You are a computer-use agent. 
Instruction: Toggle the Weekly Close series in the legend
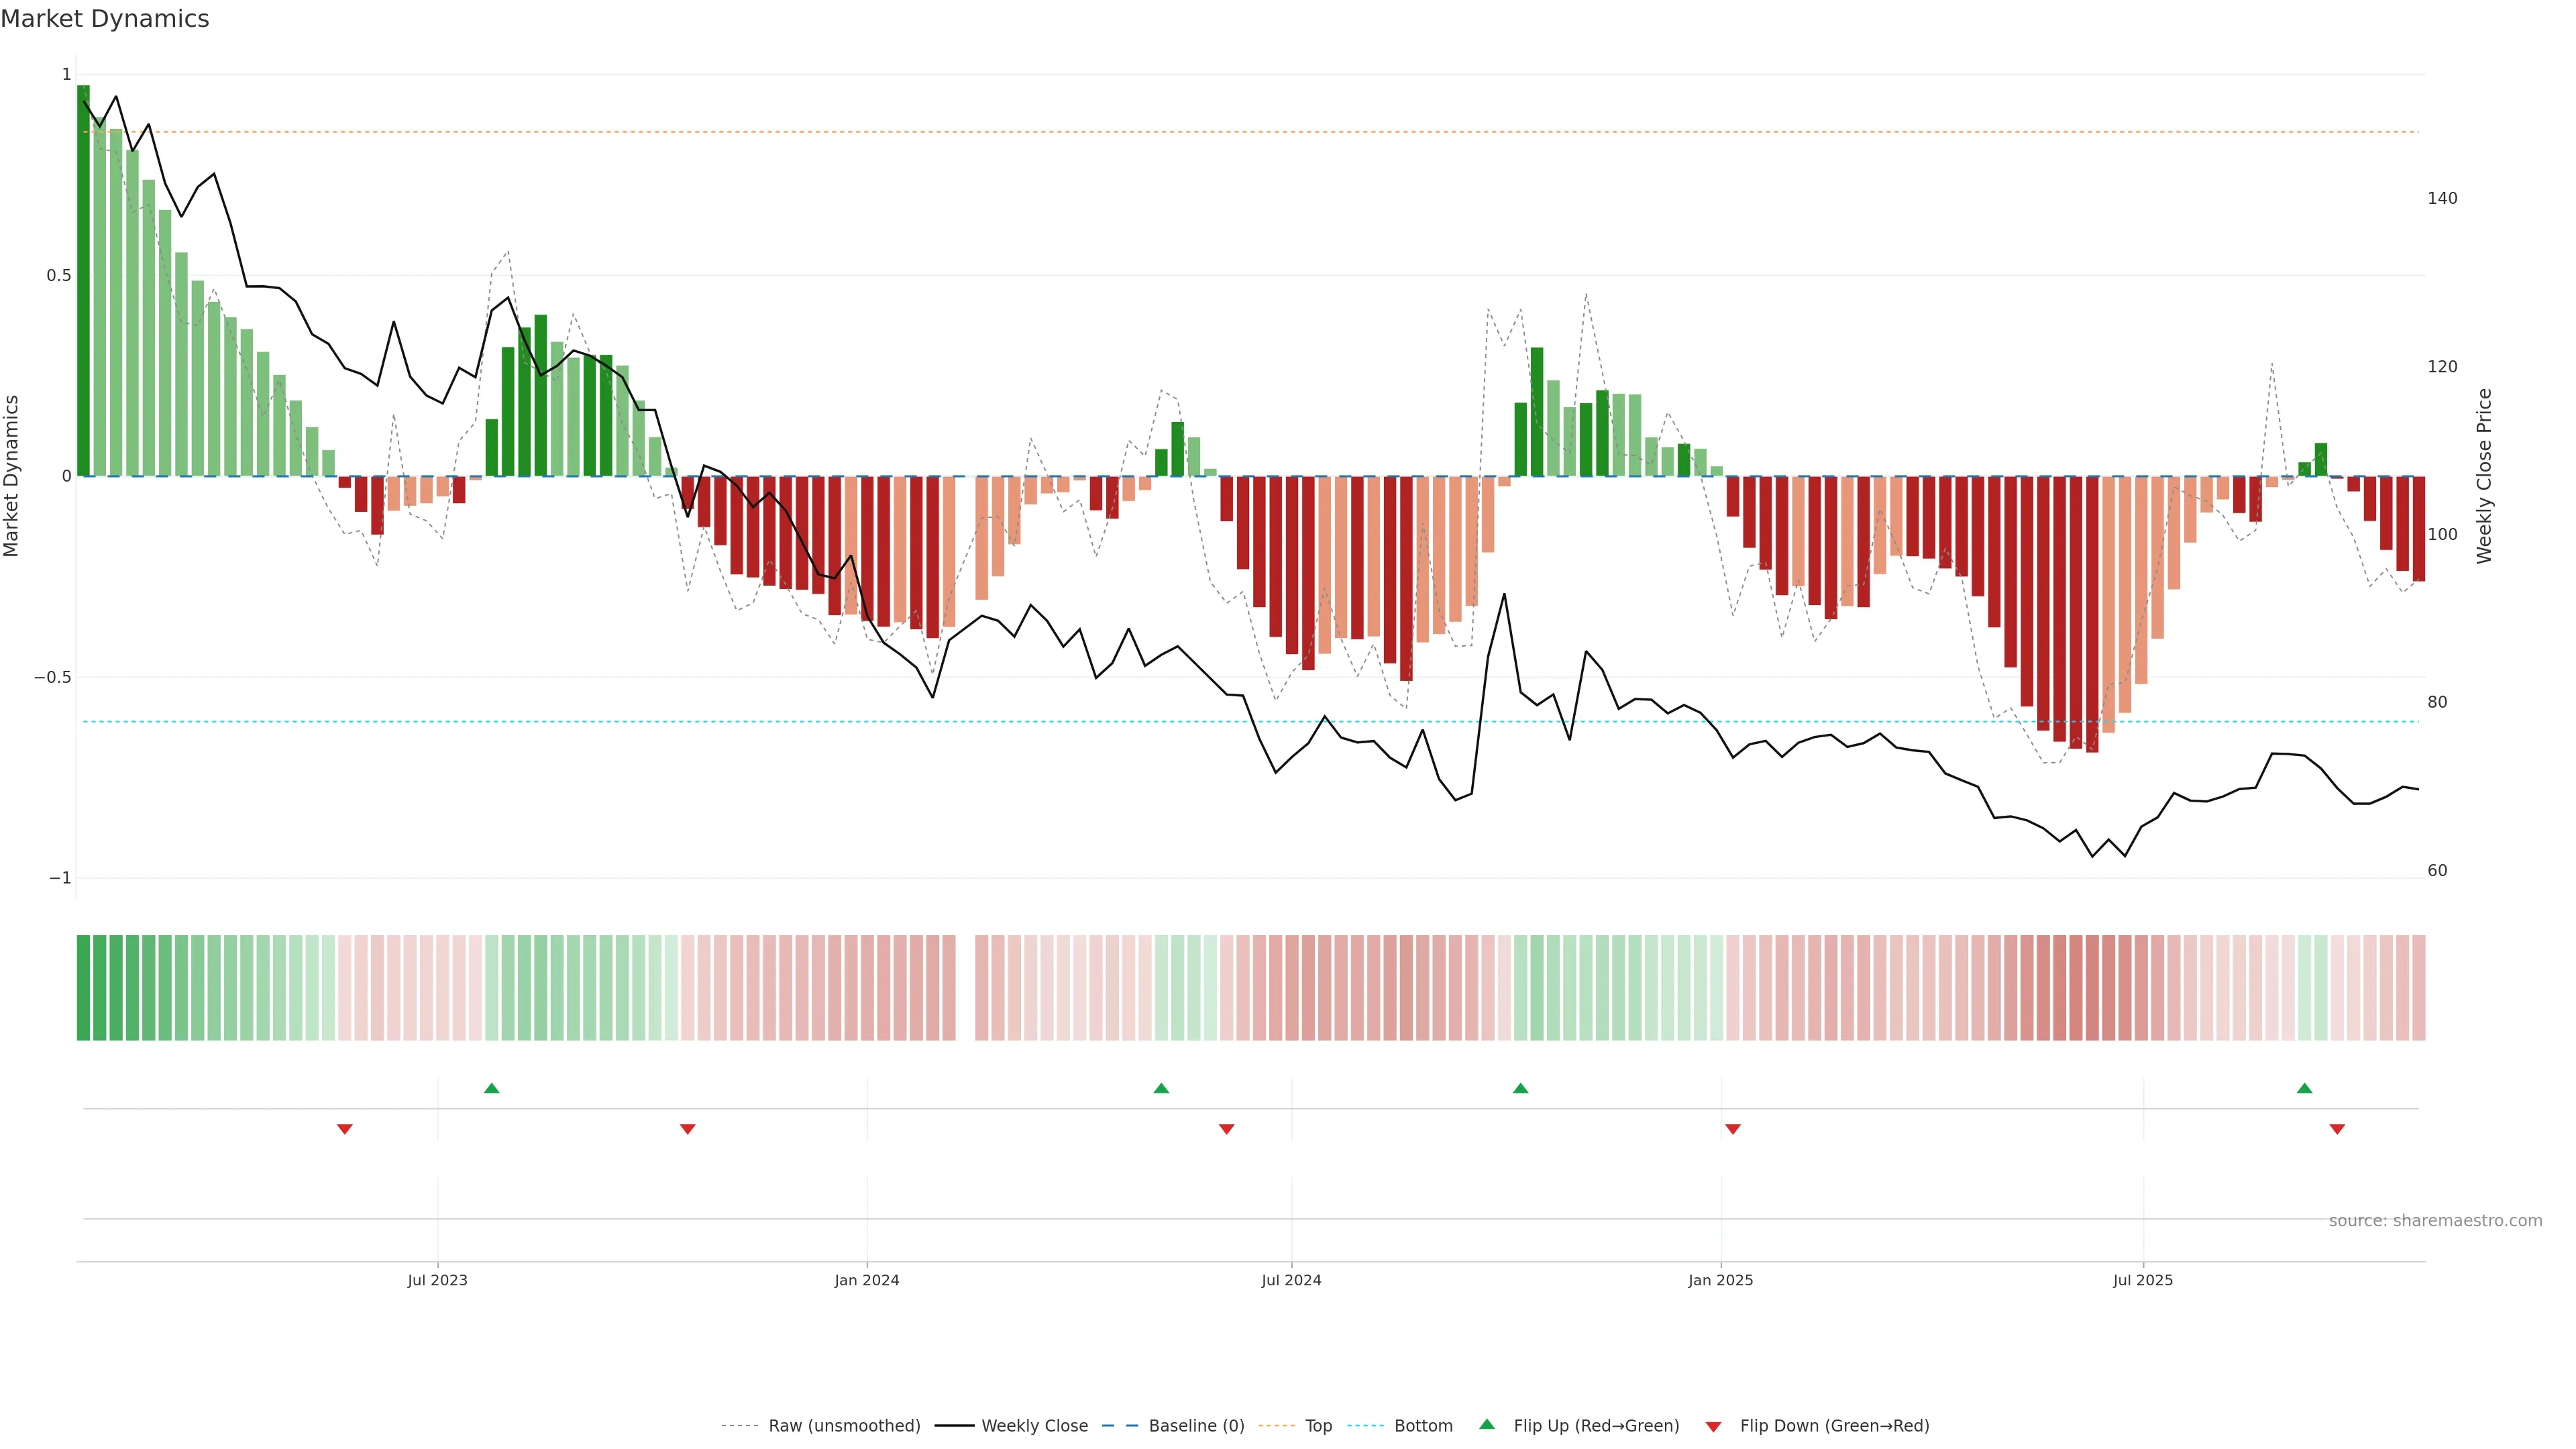(x=1034, y=1426)
